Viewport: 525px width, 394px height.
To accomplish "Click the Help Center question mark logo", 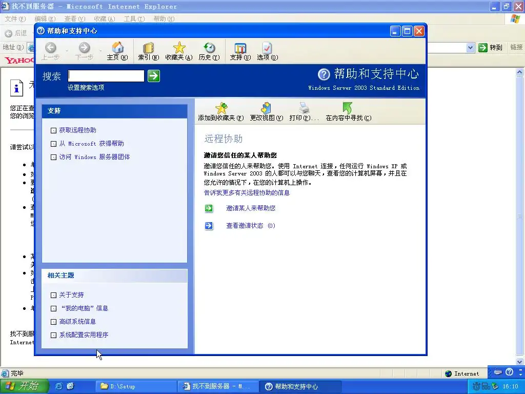I will pos(324,74).
